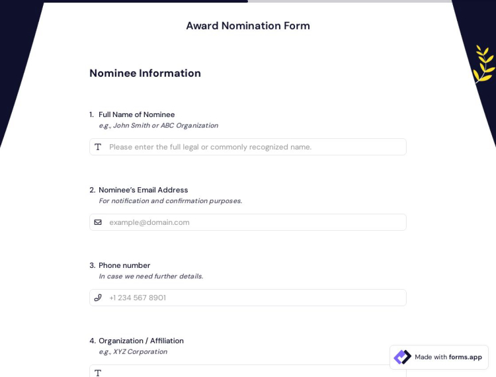The height and width of the screenshot is (377, 496).
Task: Click the Organization / Affiliation label
Action: click(x=141, y=341)
